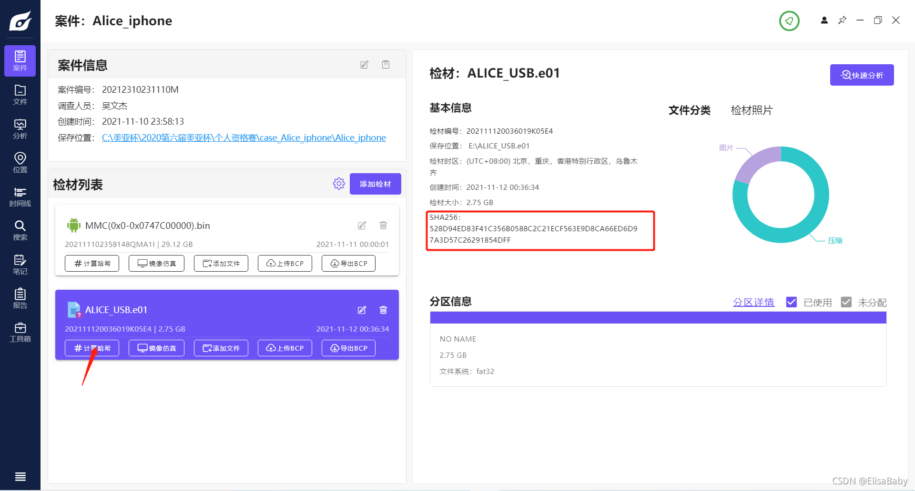Toggle the 未分配 checkbox
Image resolution: width=915 pixels, height=491 pixels.
point(846,302)
